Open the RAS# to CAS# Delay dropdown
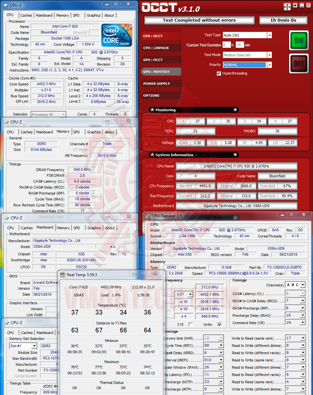This screenshot has height=395, width=313. pyautogui.click(x=303, y=301)
